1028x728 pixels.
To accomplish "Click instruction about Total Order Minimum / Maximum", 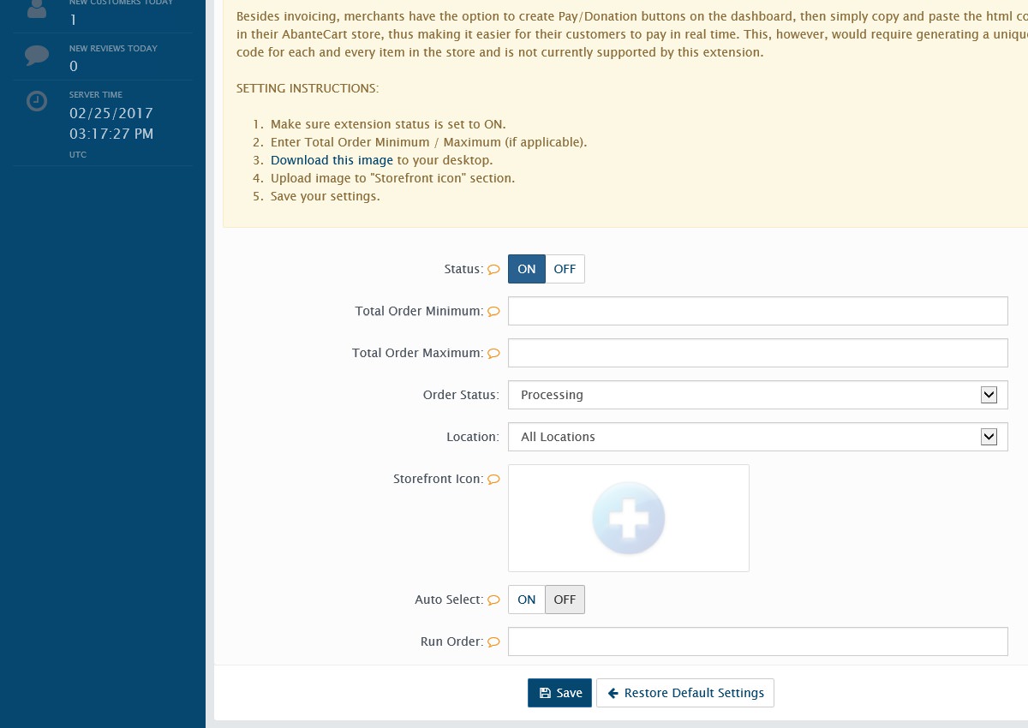I will (428, 142).
